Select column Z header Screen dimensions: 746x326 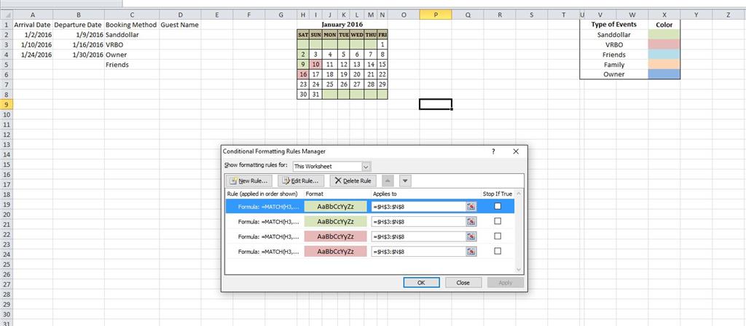pyautogui.click(x=729, y=15)
